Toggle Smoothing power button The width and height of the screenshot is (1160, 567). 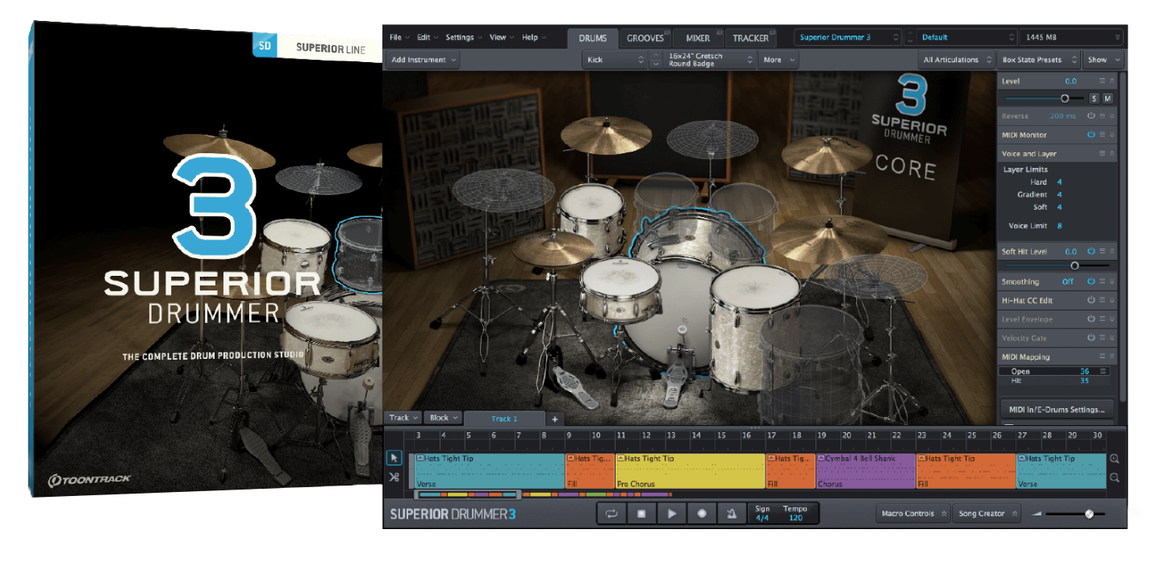pyautogui.click(x=1091, y=281)
